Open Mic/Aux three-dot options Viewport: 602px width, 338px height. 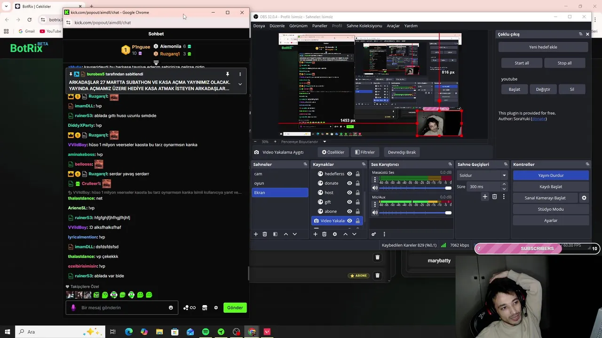coord(375,204)
